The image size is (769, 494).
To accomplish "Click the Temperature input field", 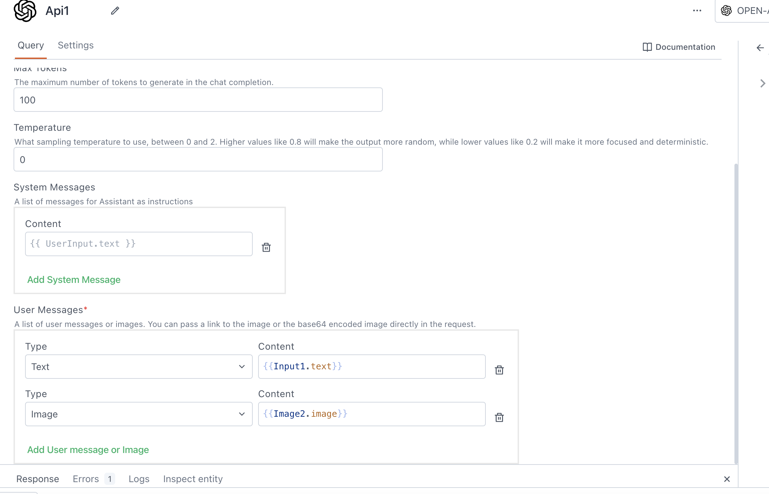I will (x=198, y=160).
